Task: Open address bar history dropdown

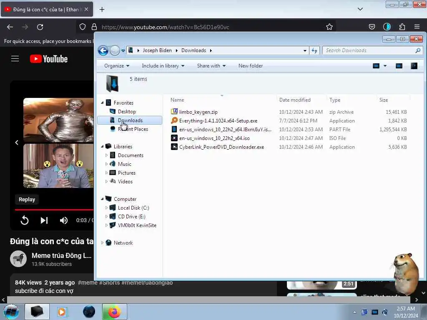Action: [x=305, y=50]
